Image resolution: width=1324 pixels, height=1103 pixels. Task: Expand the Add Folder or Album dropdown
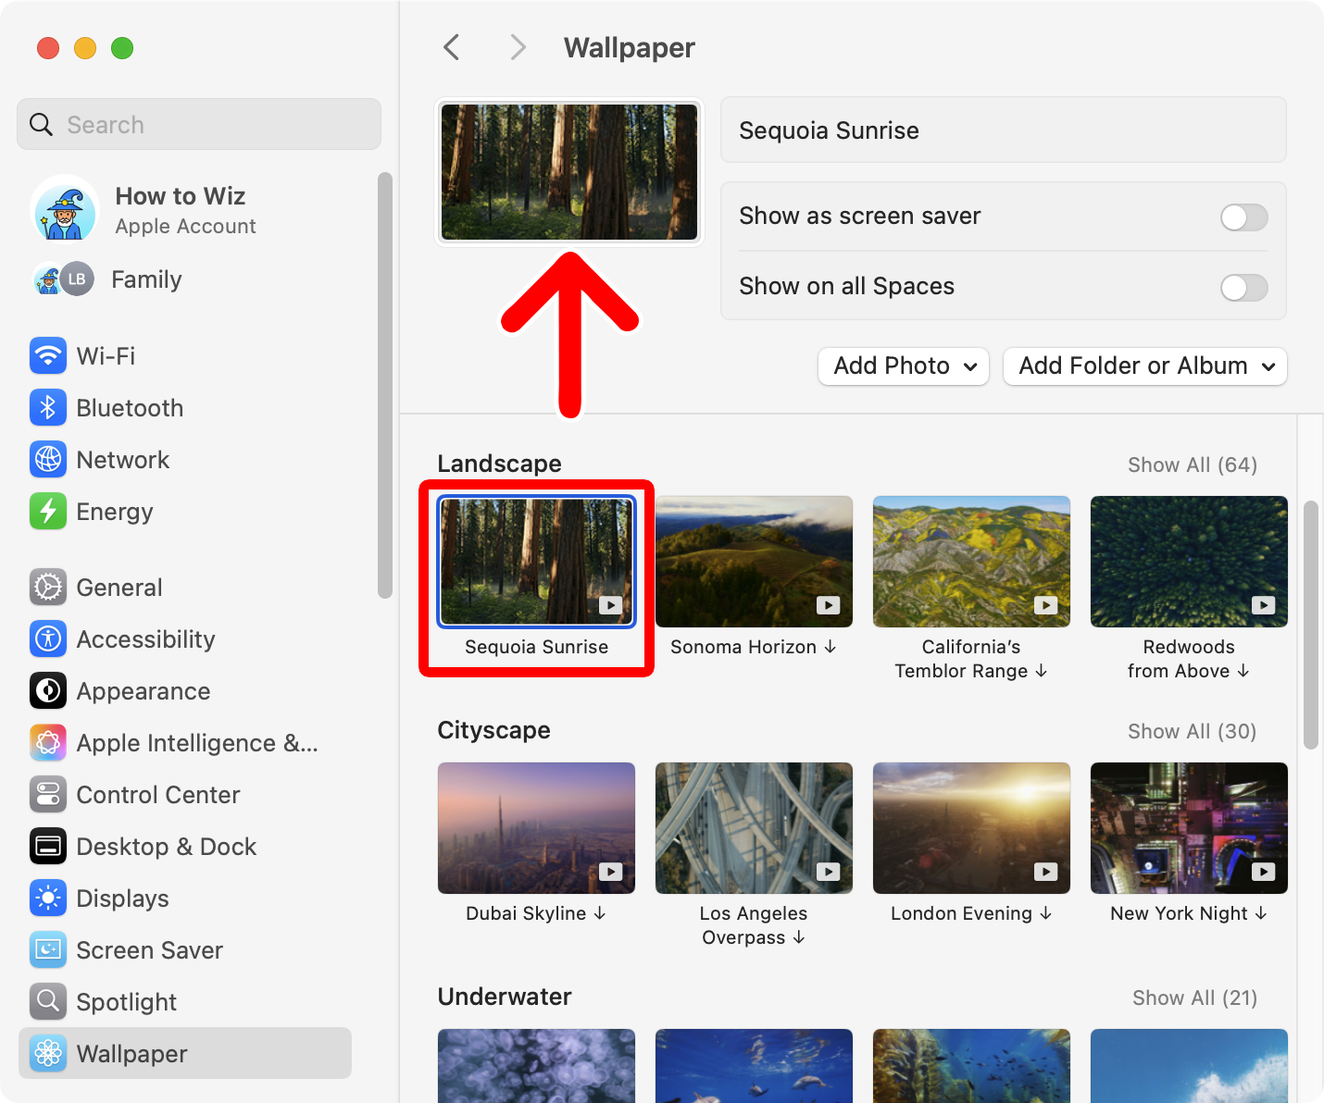pos(1144,366)
